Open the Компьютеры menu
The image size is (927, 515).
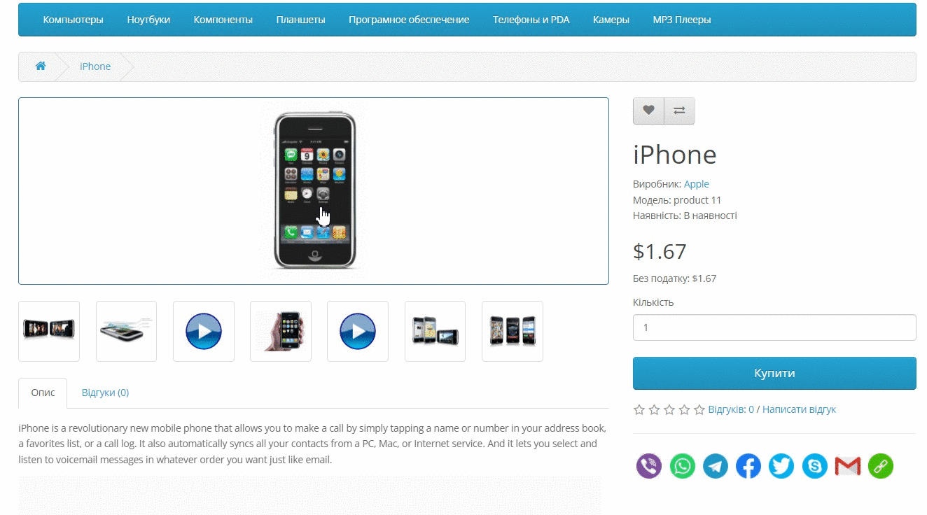click(x=74, y=20)
